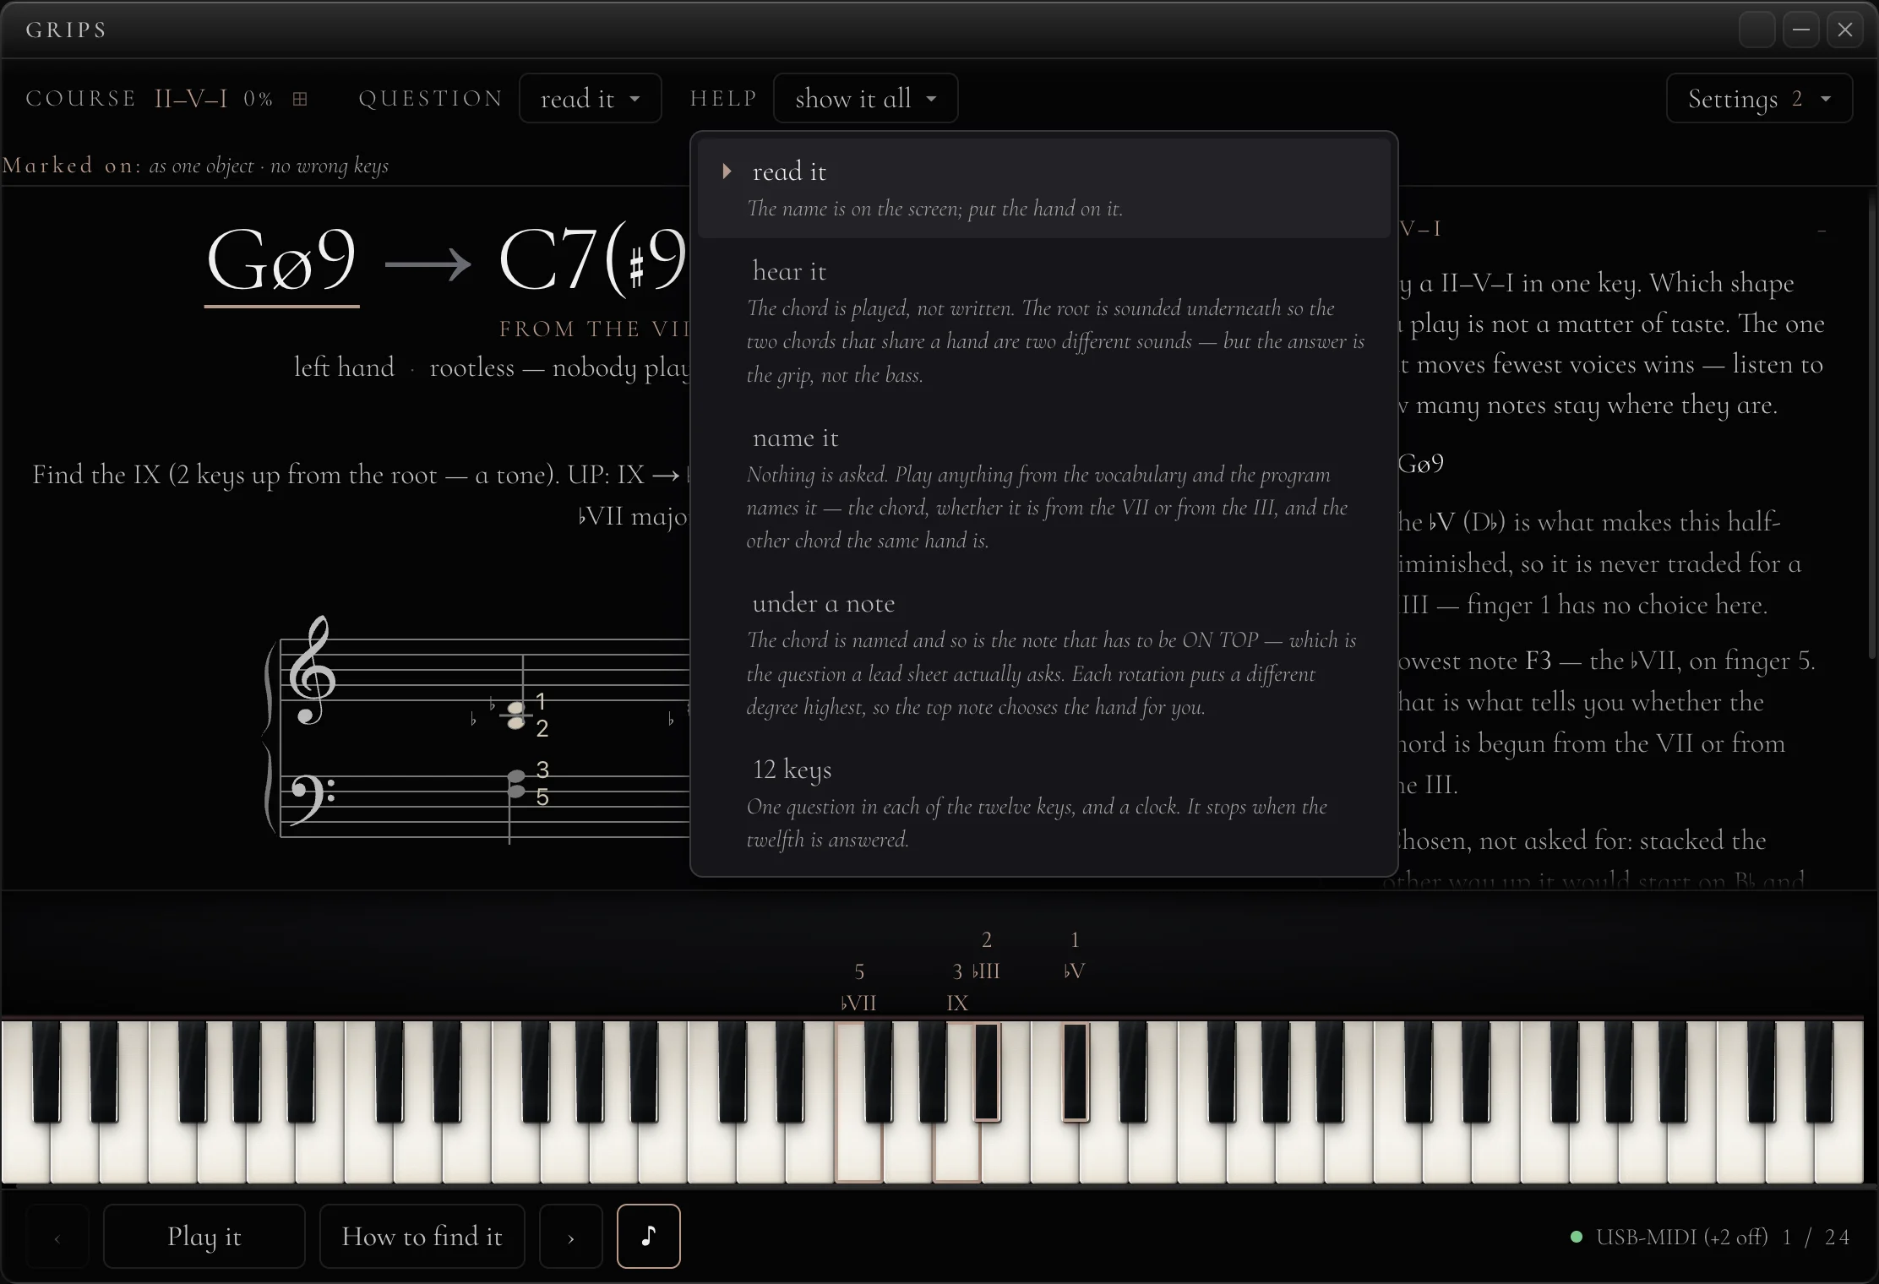Screen dimensions: 1879x1284
Task: Select the 'name it' question mode
Action: click(x=1044, y=488)
